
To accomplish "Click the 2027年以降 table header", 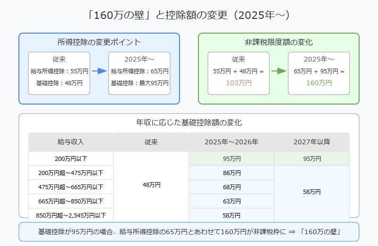I will [x=312, y=142].
